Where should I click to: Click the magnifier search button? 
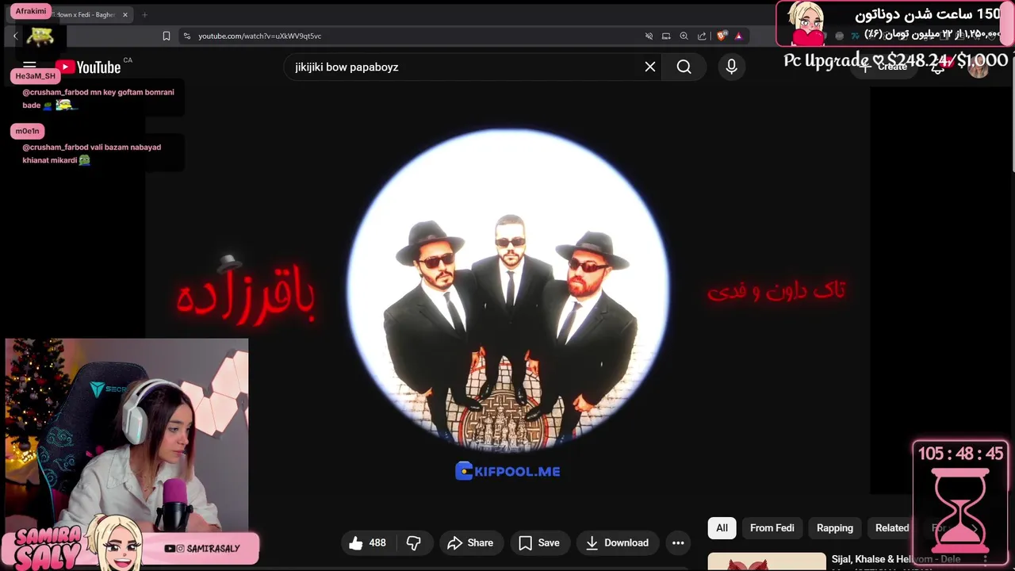click(x=684, y=67)
